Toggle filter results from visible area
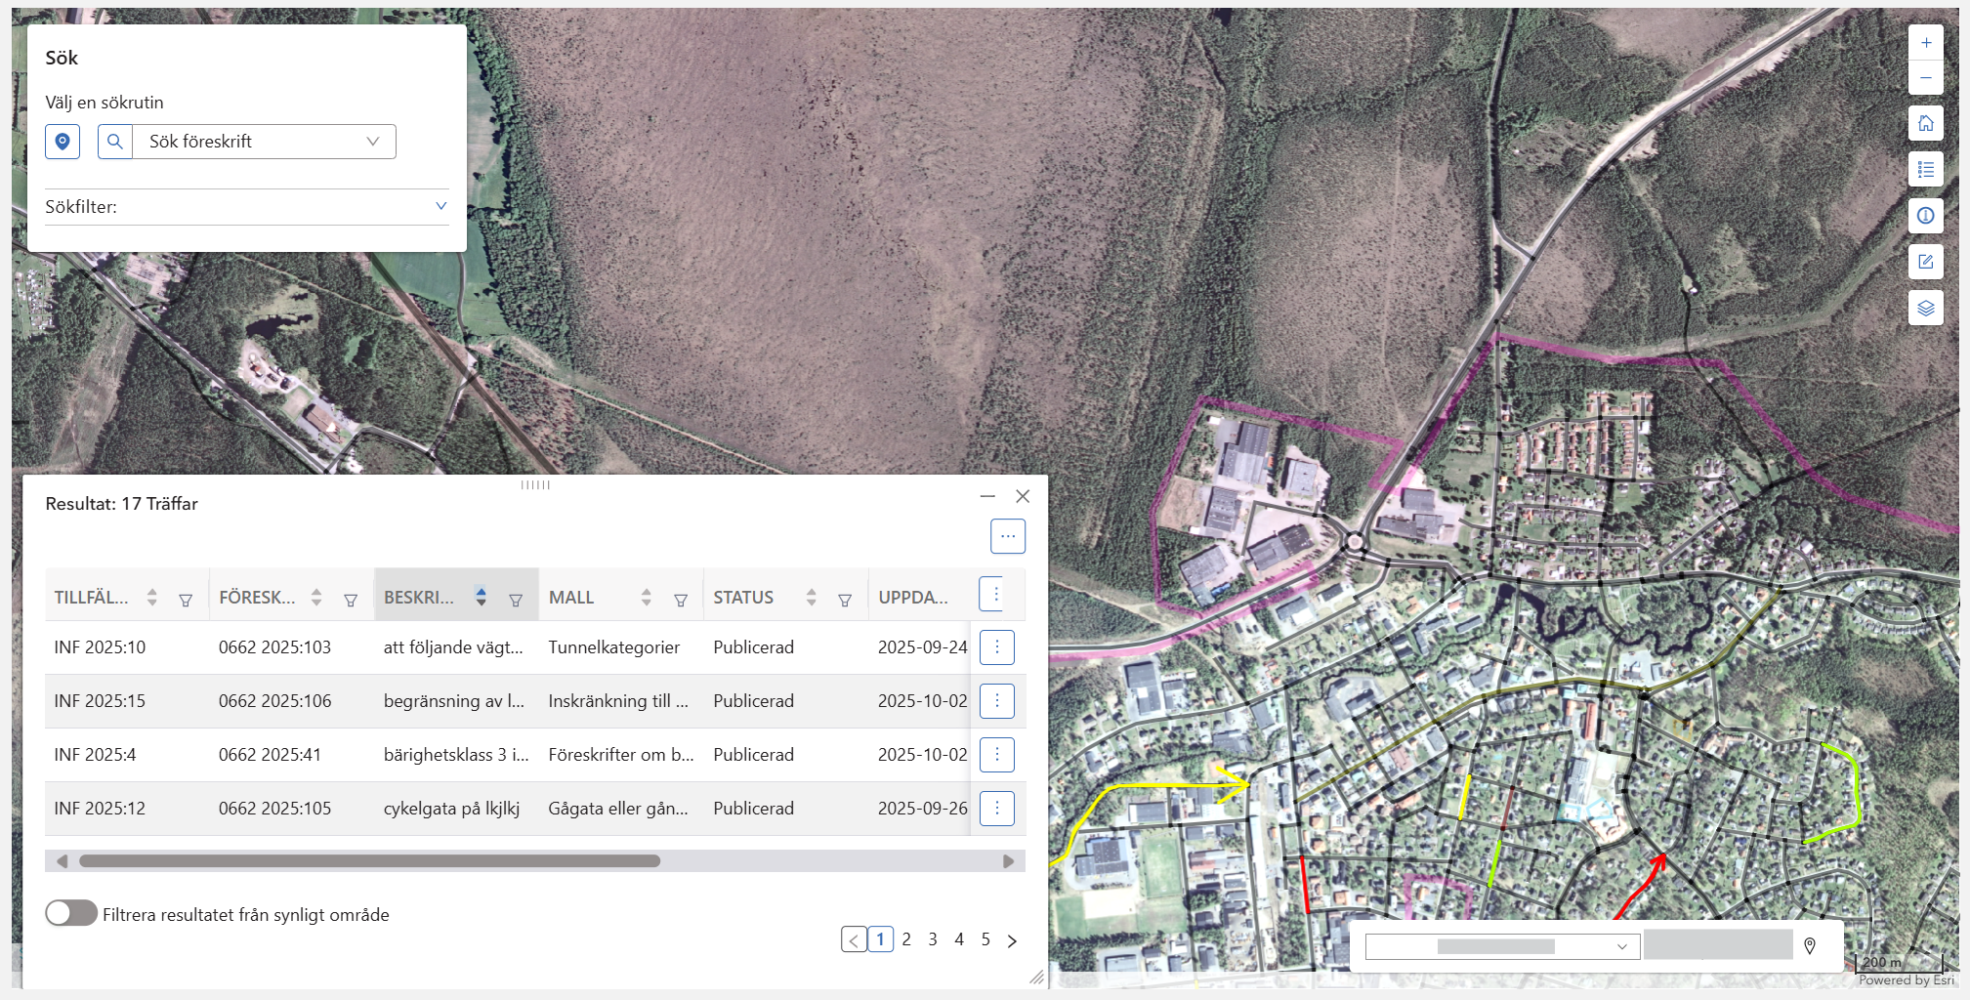This screenshot has width=1970, height=1000. (x=71, y=914)
